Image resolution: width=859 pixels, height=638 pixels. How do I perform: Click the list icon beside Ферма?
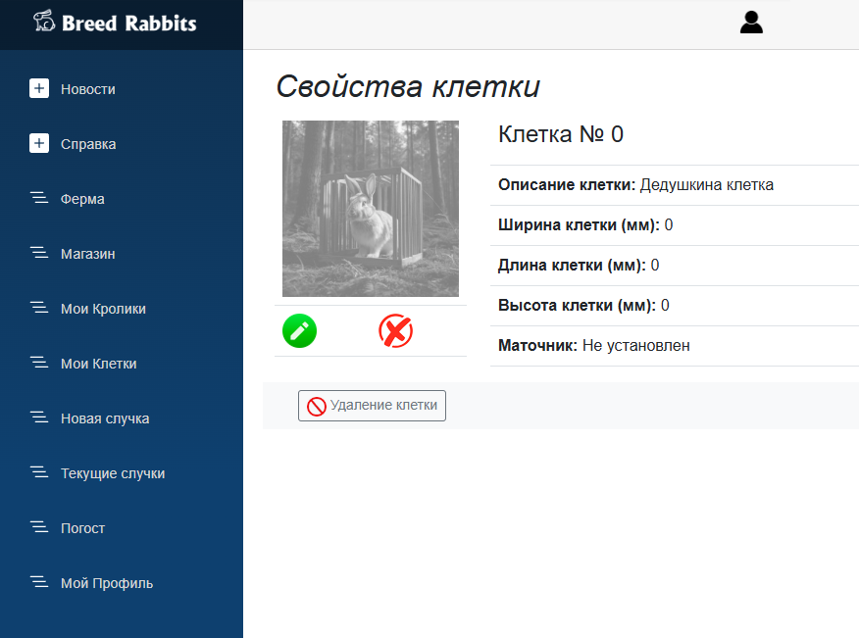coord(39,199)
